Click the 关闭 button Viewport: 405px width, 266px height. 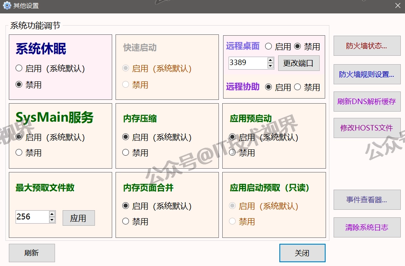click(x=302, y=253)
